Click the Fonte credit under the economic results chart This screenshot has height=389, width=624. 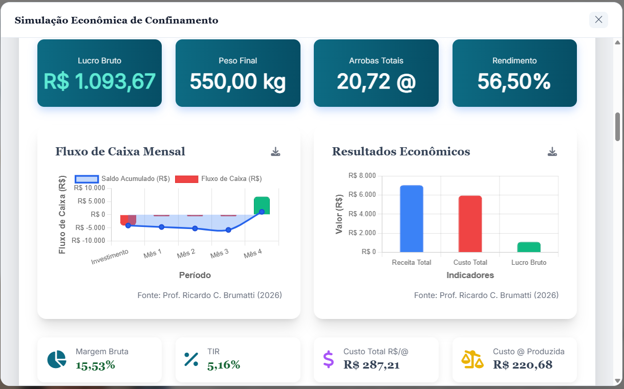coord(486,295)
